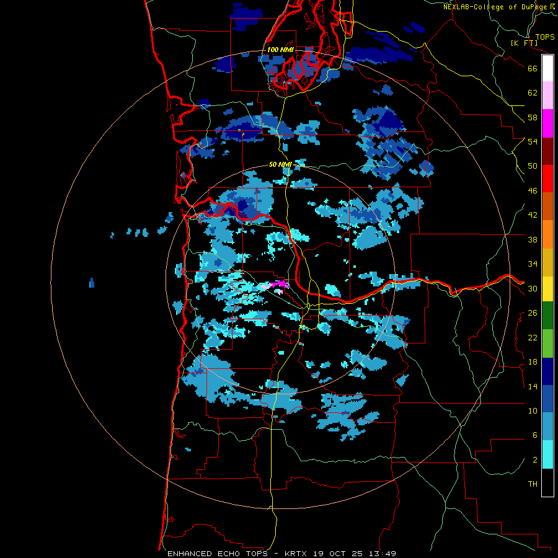Click the legend value "42"
Screen dimensions: 558x558
tap(533, 215)
